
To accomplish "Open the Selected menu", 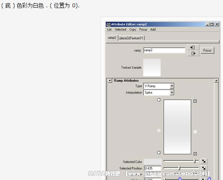I will [x=121, y=30].
